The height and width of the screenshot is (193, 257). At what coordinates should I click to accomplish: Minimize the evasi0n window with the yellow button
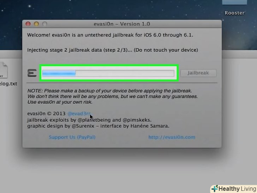coord(36,24)
